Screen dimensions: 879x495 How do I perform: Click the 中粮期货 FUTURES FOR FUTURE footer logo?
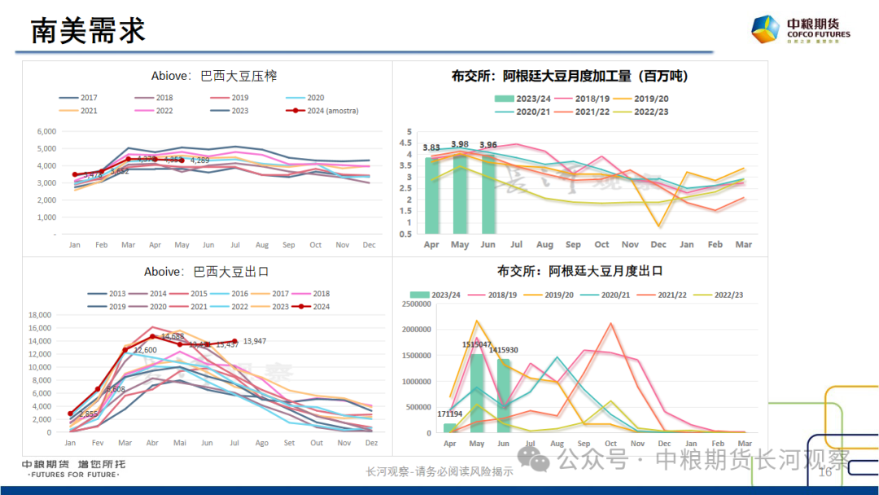click(74, 469)
